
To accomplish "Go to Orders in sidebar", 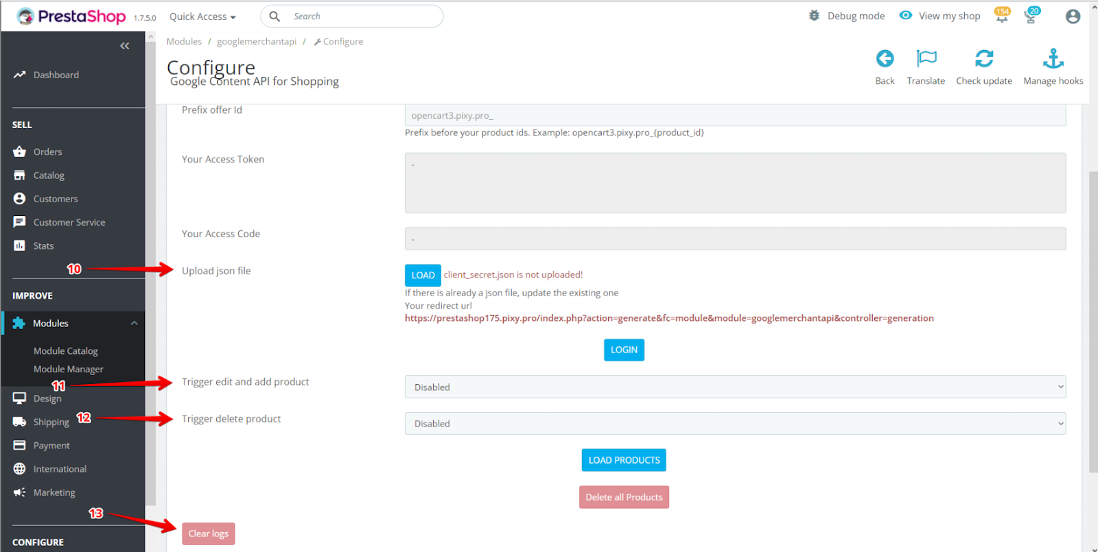I will (x=48, y=152).
